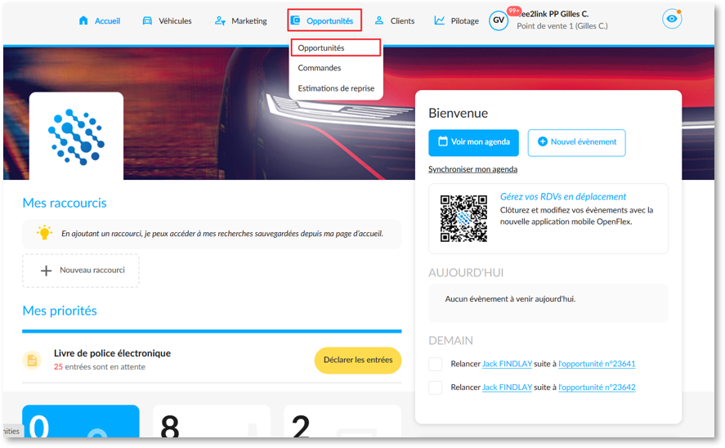725x448 pixels.
Task: Click the QR code image
Action: coord(463,218)
